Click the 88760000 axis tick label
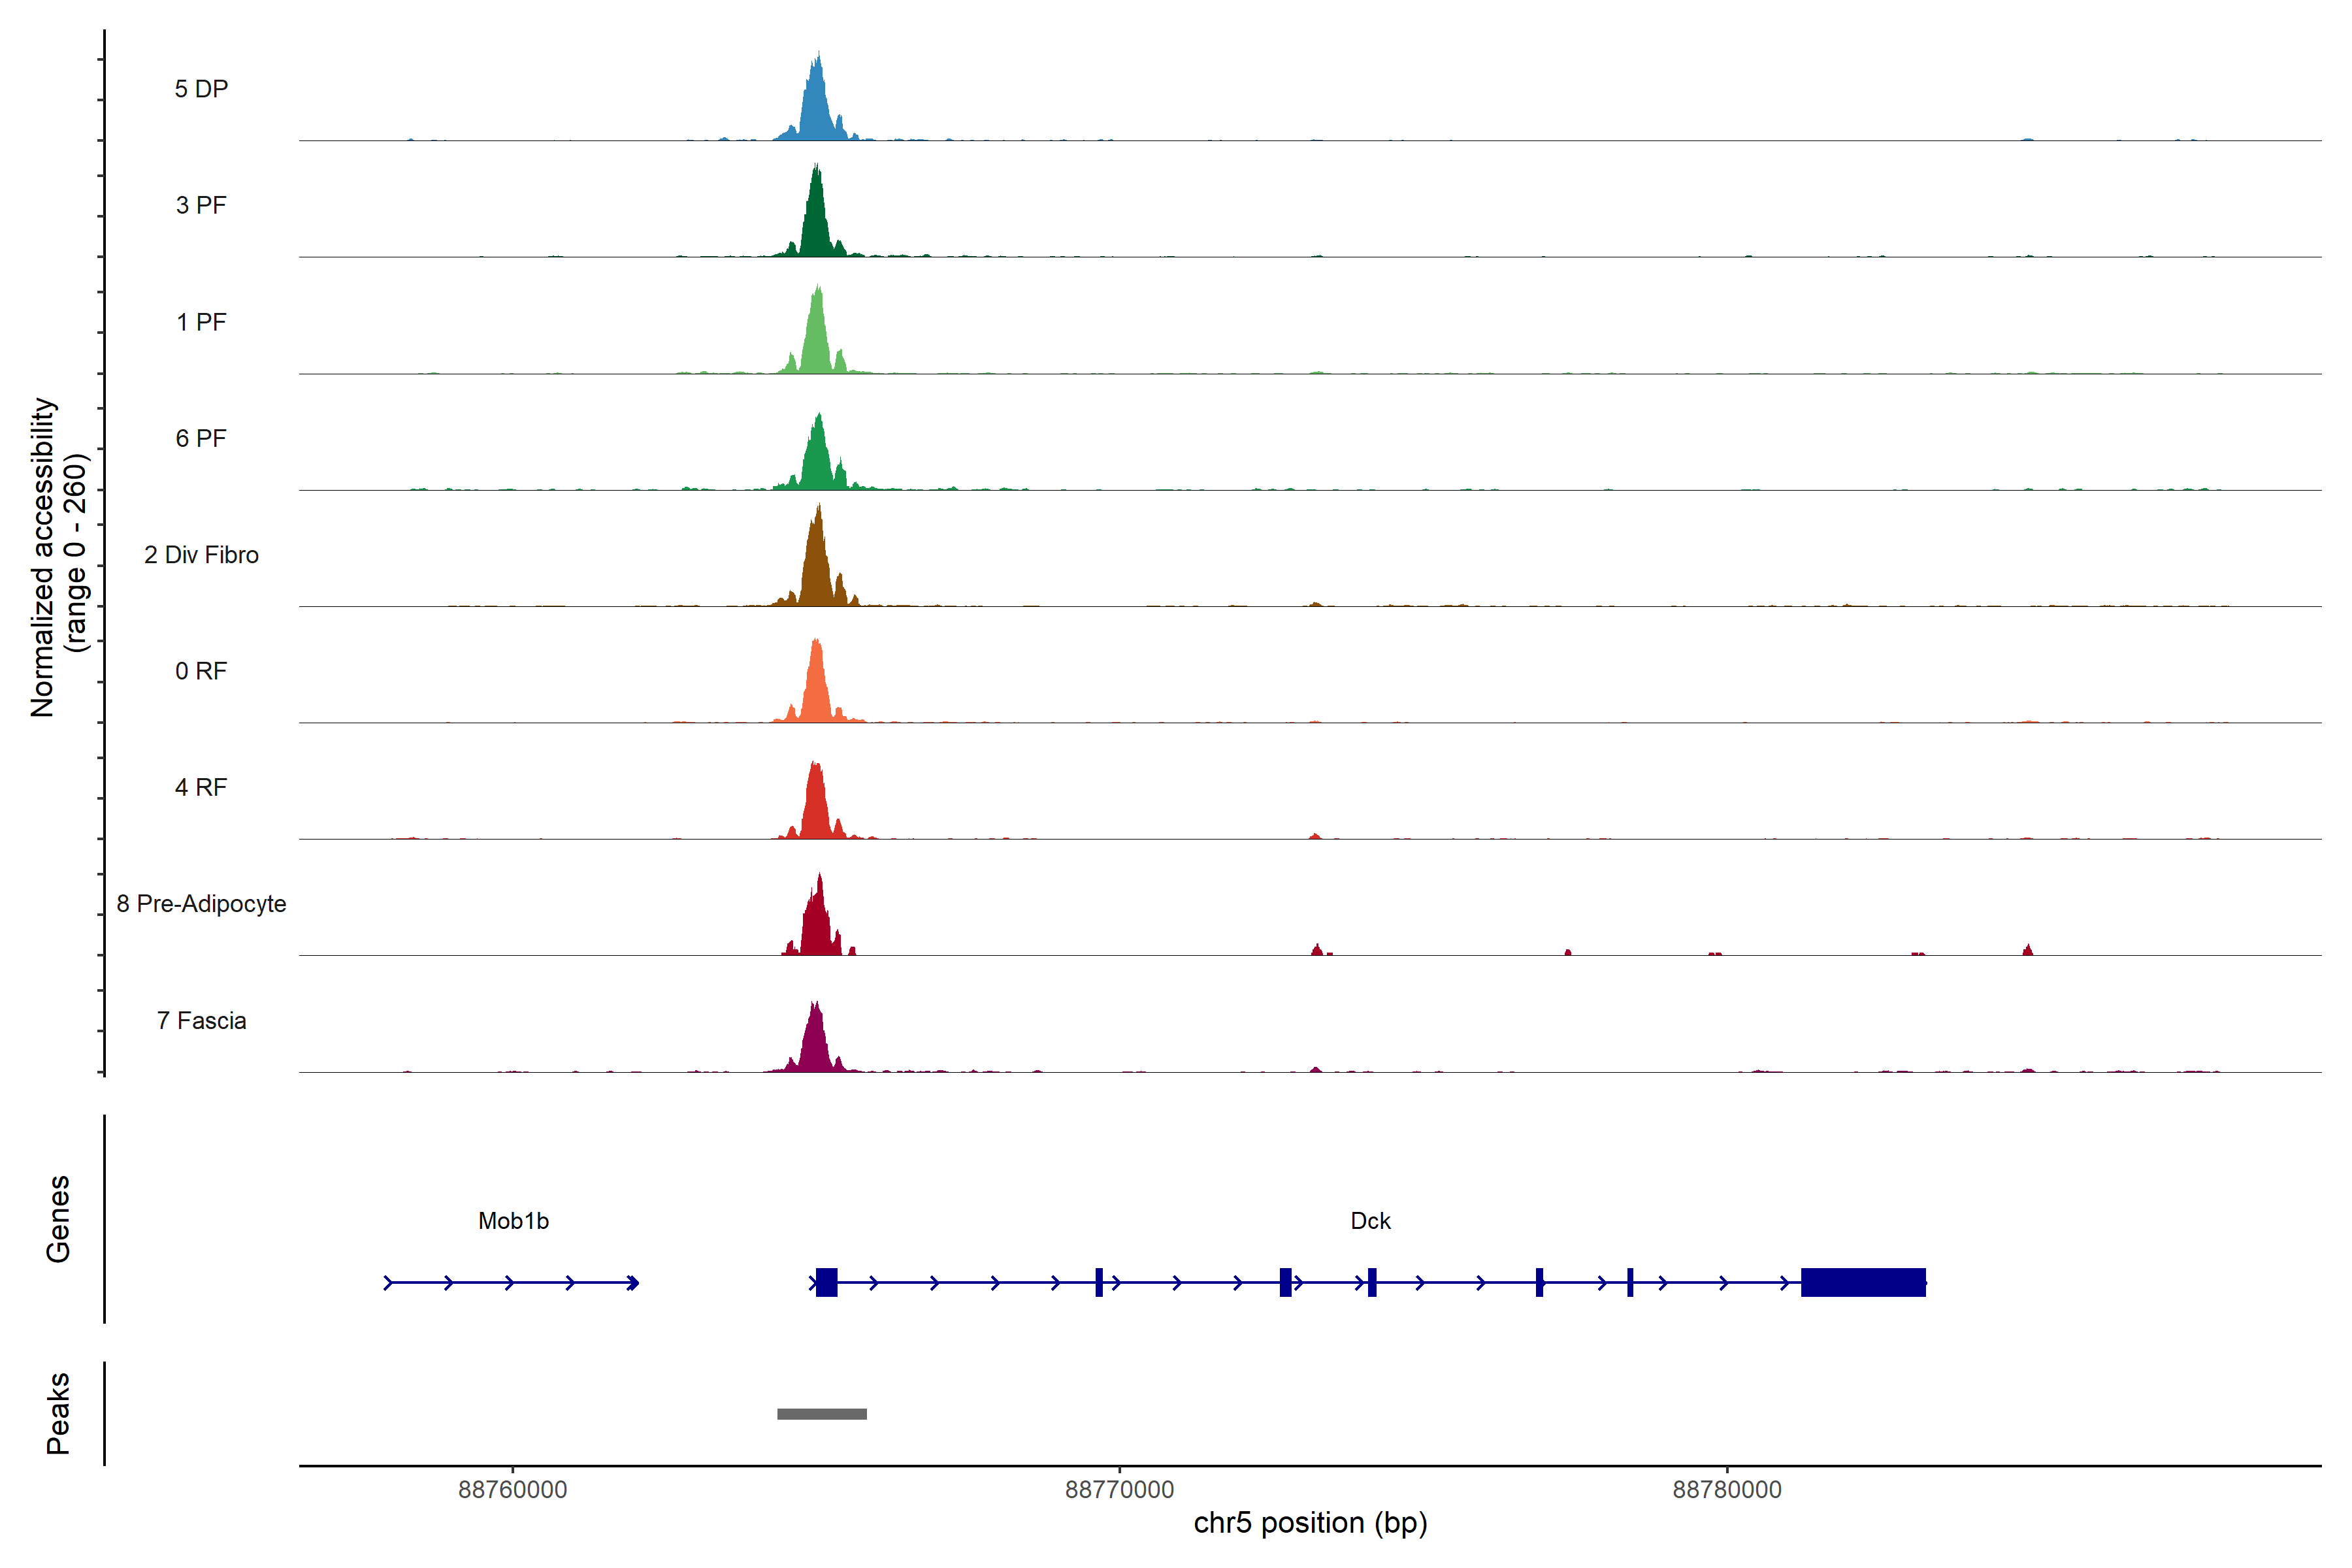The image size is (2352, 1568). tap(512, 1490)
